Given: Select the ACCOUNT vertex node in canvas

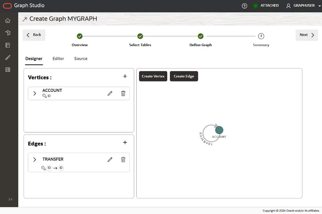Looking at the screenshot, I should (x=219, y=130).
